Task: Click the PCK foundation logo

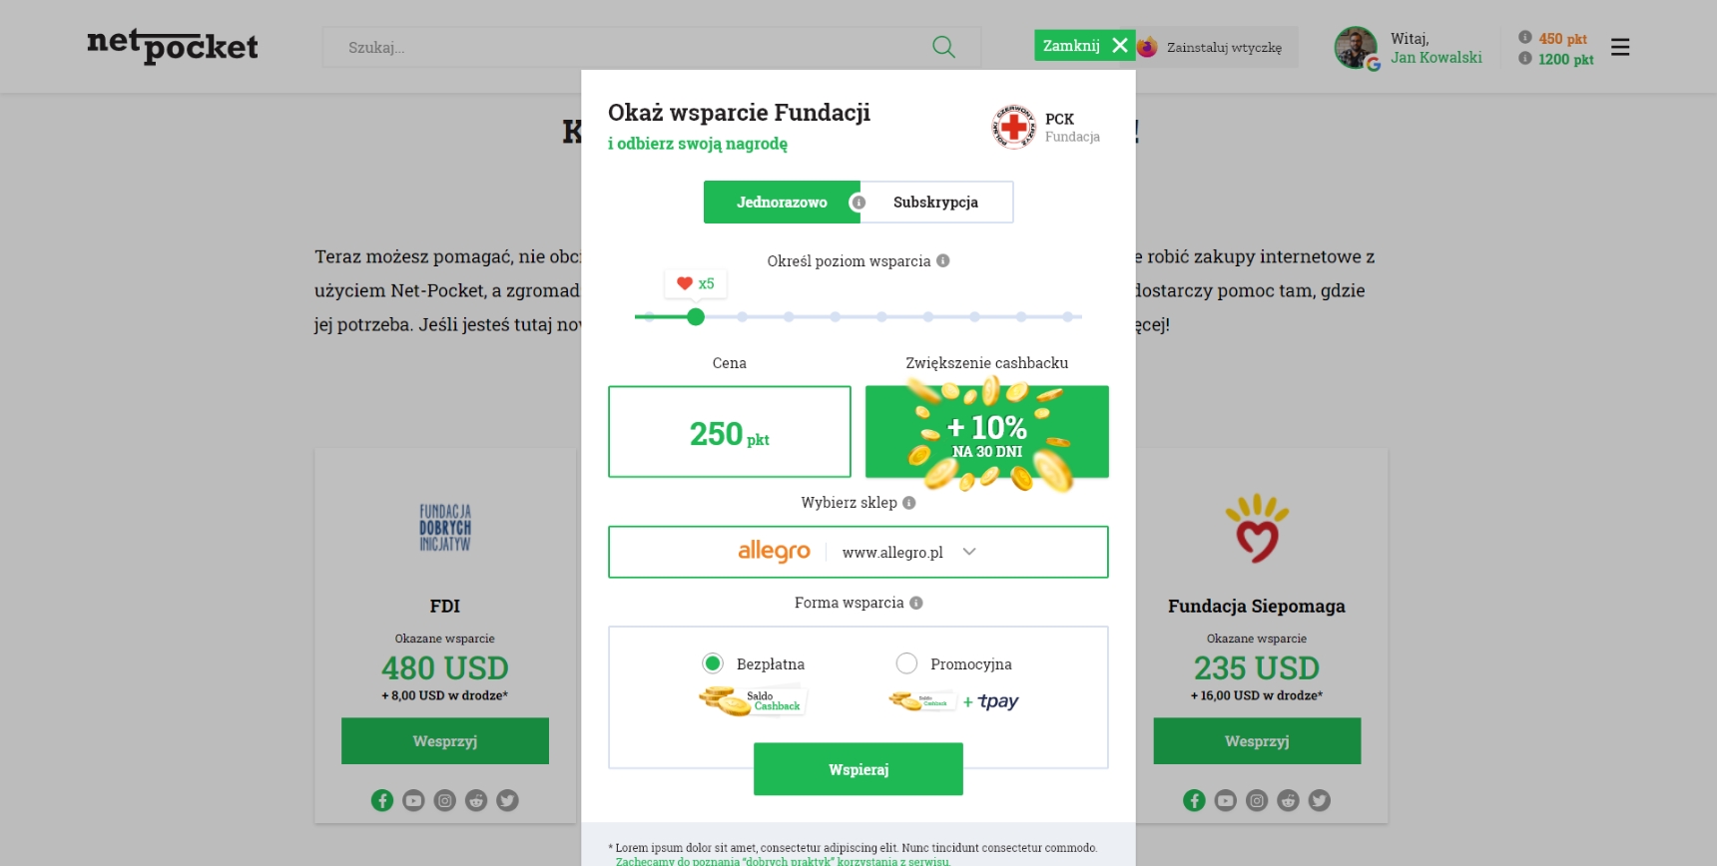Action: point(1014,127)
